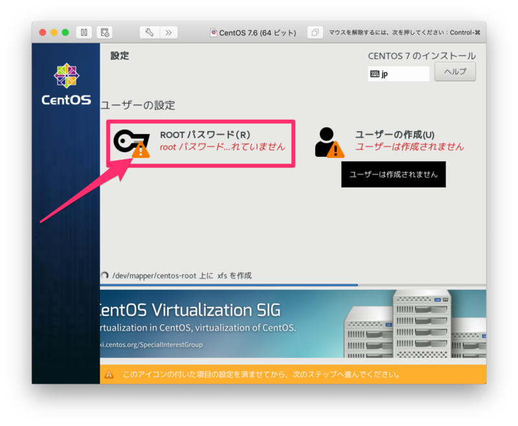
Task: Click the ユーザーの作成(U) label
Action: pos(394,135)
